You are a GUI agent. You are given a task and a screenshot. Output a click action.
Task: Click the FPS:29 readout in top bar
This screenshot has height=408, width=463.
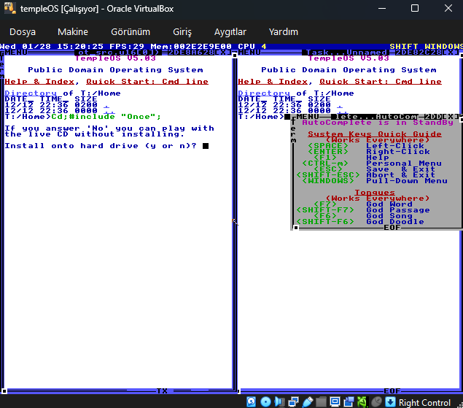(x=127, y=47)
